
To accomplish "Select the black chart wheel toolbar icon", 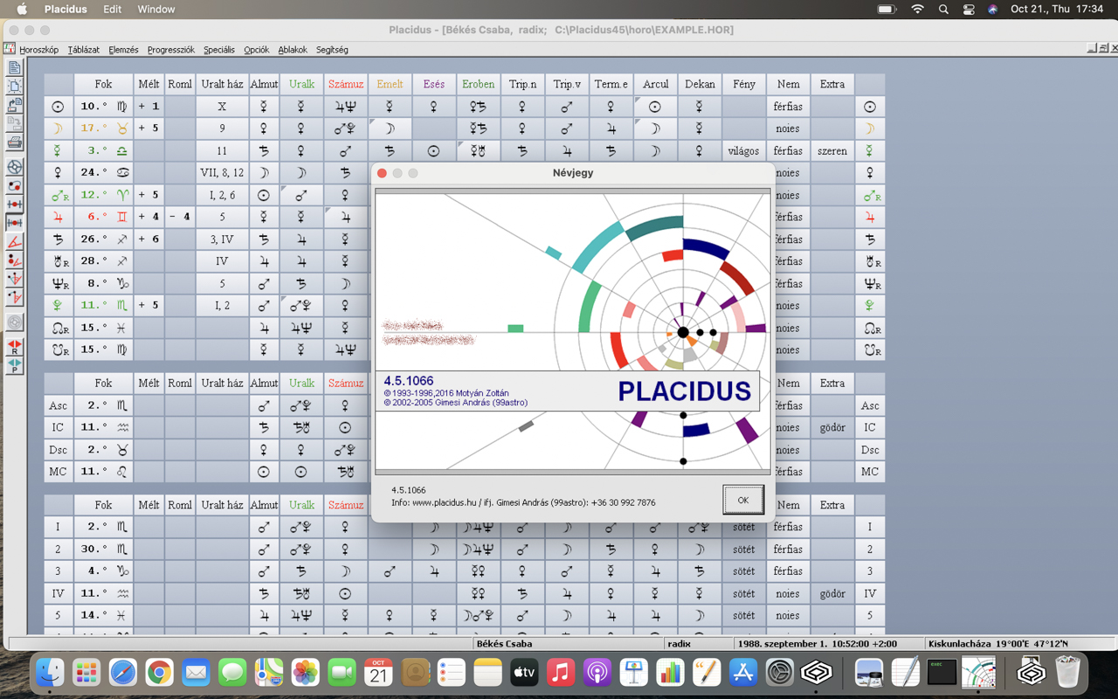I will [x=14, y=167].
